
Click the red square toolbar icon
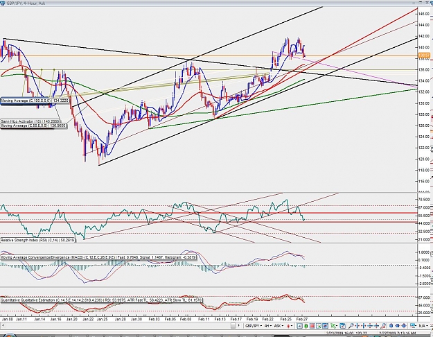312,326
